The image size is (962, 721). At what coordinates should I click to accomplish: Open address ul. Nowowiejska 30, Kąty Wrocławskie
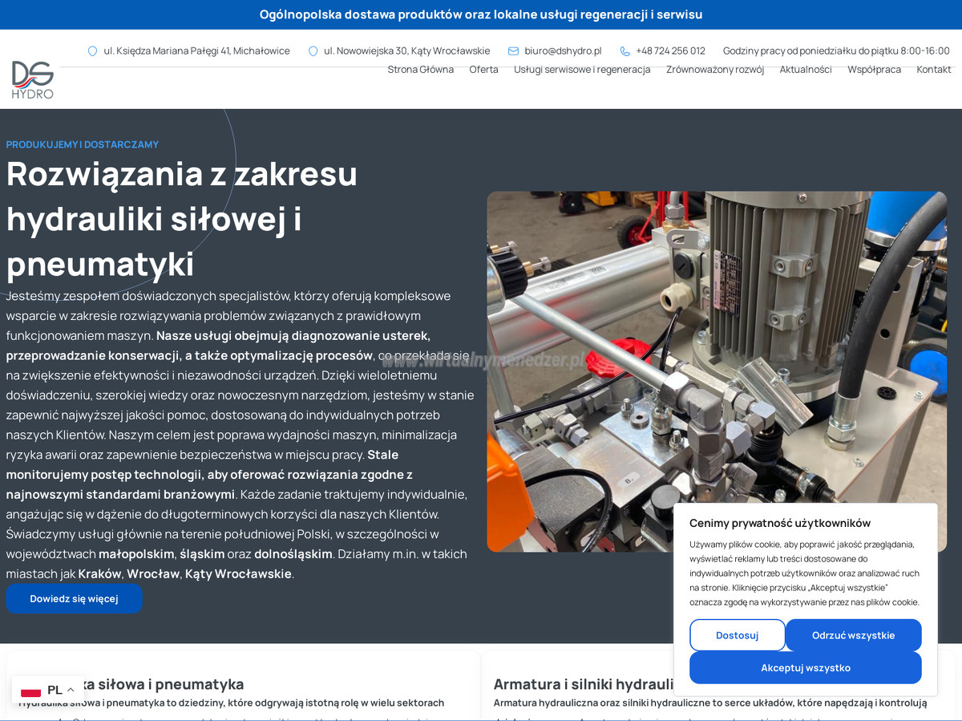click(406, 51)
